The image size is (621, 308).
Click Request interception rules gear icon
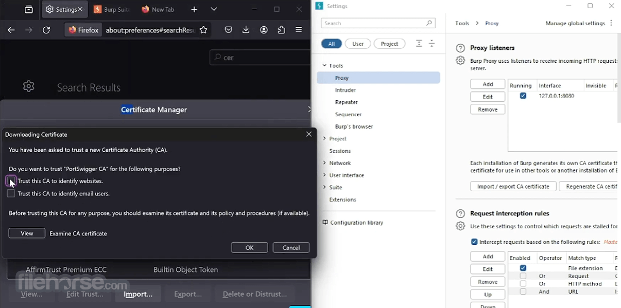point(460,226)
